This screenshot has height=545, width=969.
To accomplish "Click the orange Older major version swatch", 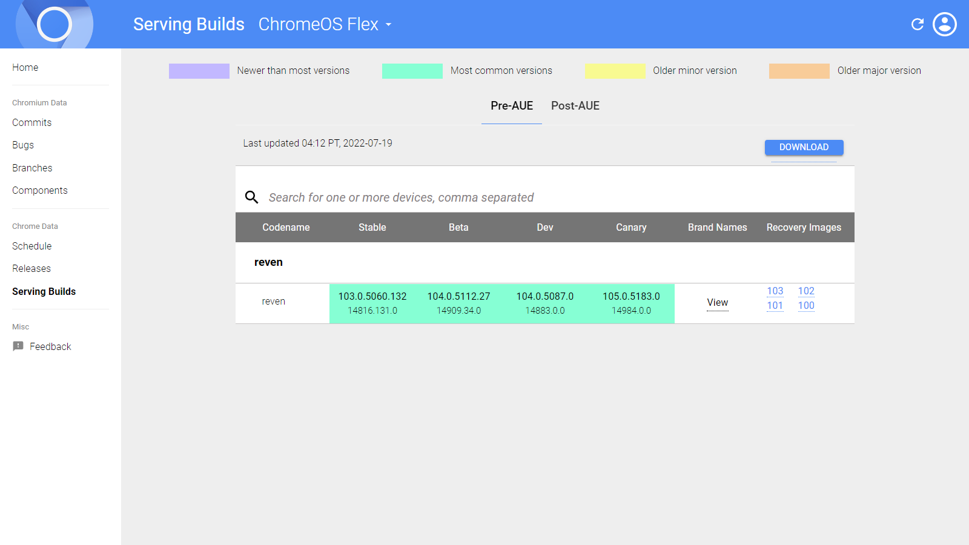I will (x=799, y=71).
